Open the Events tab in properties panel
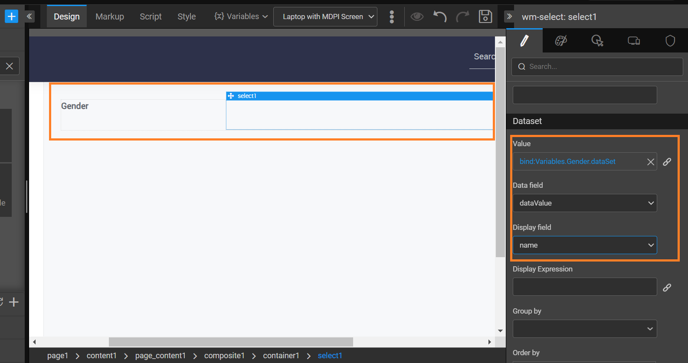The image size is (688, 363). click(x=597, y=41)
